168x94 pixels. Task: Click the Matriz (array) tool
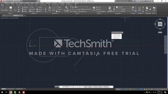39,11
